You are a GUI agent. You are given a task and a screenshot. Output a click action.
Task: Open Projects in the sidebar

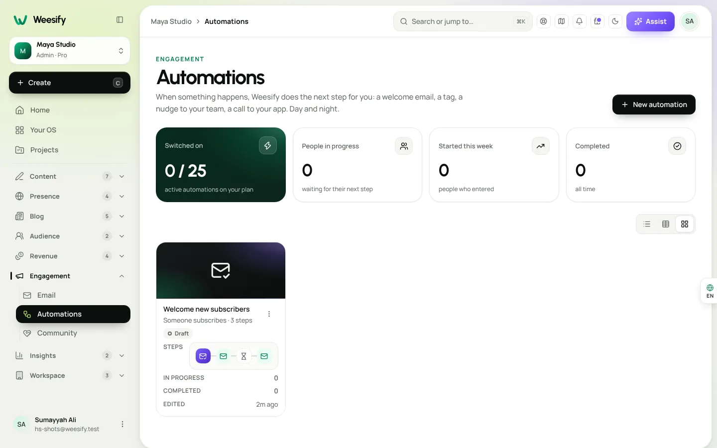click(70, 150)
